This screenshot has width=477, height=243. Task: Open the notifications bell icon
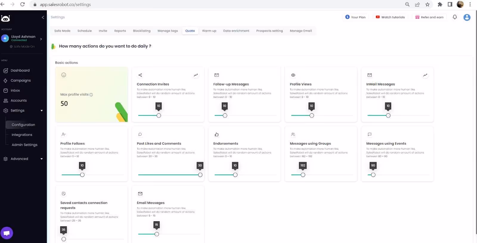[x=455, y=17]
